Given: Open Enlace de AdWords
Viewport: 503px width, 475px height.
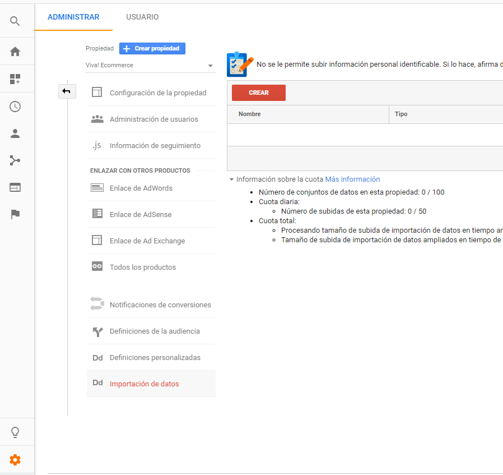Looking at the screenshot, I should 151,188.
